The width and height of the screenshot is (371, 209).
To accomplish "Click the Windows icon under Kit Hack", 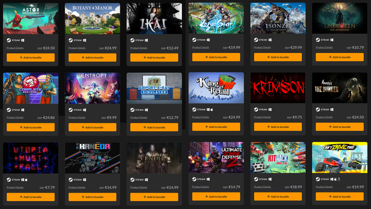I will click(270, 179).
